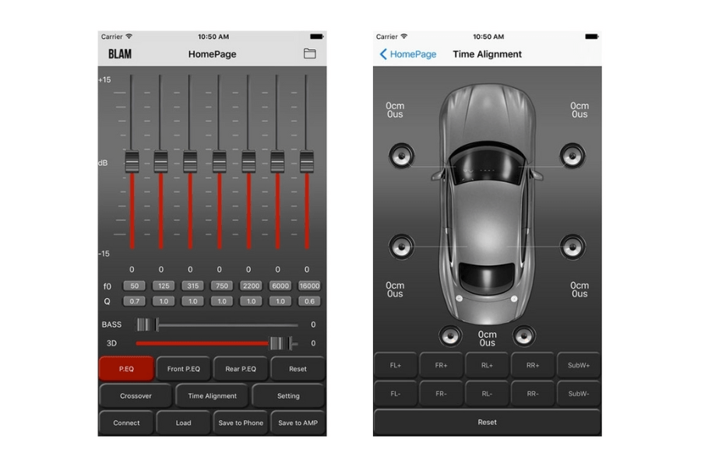Tap Save to Phone

click(x=241, y=423)
